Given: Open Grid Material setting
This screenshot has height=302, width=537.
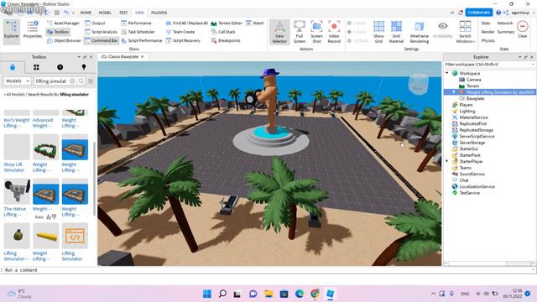Looking at the screenshot, I should (x=396, y=32).
